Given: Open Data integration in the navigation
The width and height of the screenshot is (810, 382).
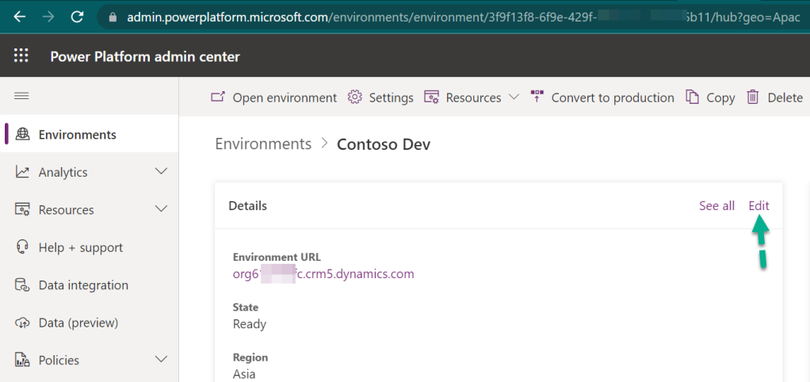Looking at the screenshot, I should pyautogui.click(x=90, y=285).
